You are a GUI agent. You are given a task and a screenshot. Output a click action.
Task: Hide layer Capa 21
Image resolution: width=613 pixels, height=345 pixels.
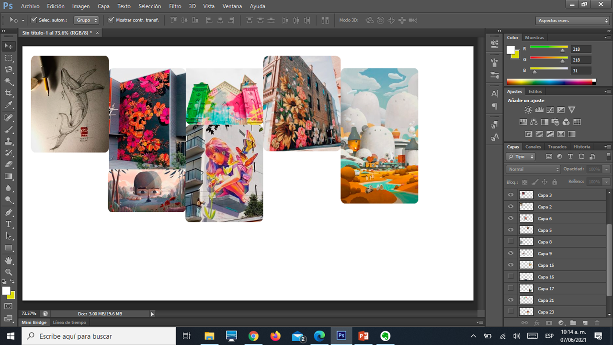(511, 300)
